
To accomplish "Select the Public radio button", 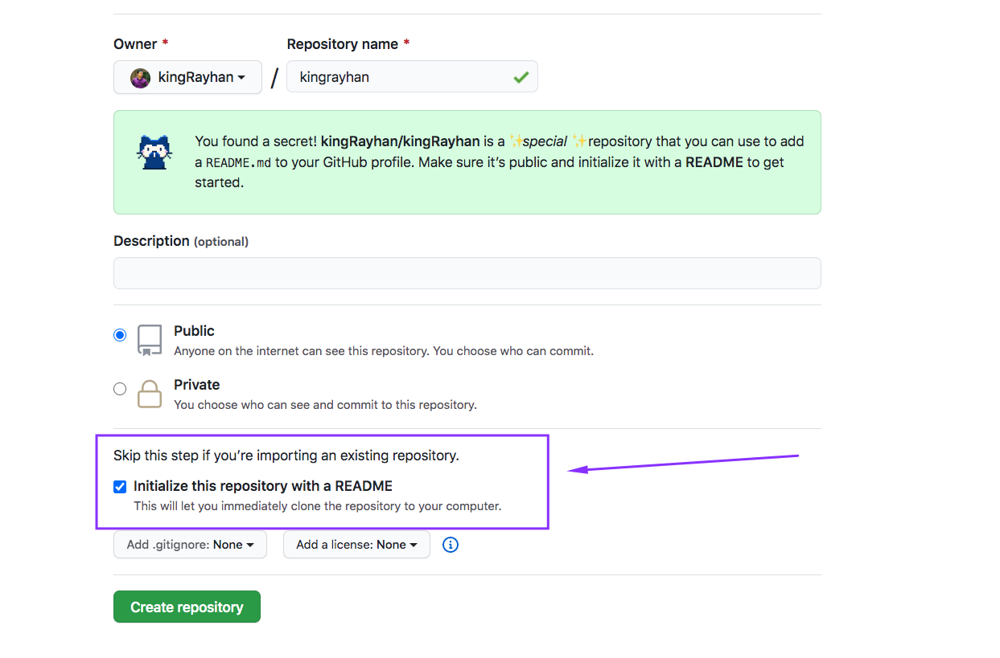I will point(120,335).
